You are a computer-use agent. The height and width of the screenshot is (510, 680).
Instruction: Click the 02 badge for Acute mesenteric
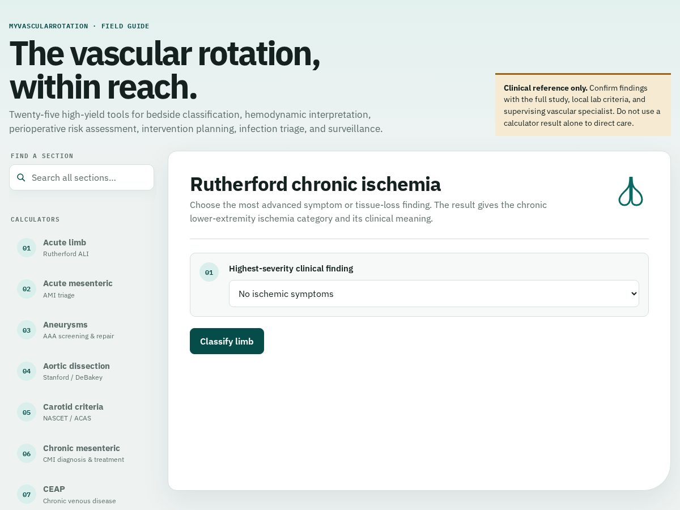[27, 289]
